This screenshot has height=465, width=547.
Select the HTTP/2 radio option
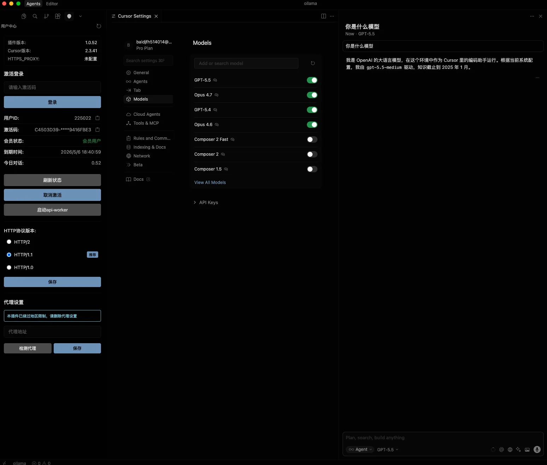tap(9, 242)
